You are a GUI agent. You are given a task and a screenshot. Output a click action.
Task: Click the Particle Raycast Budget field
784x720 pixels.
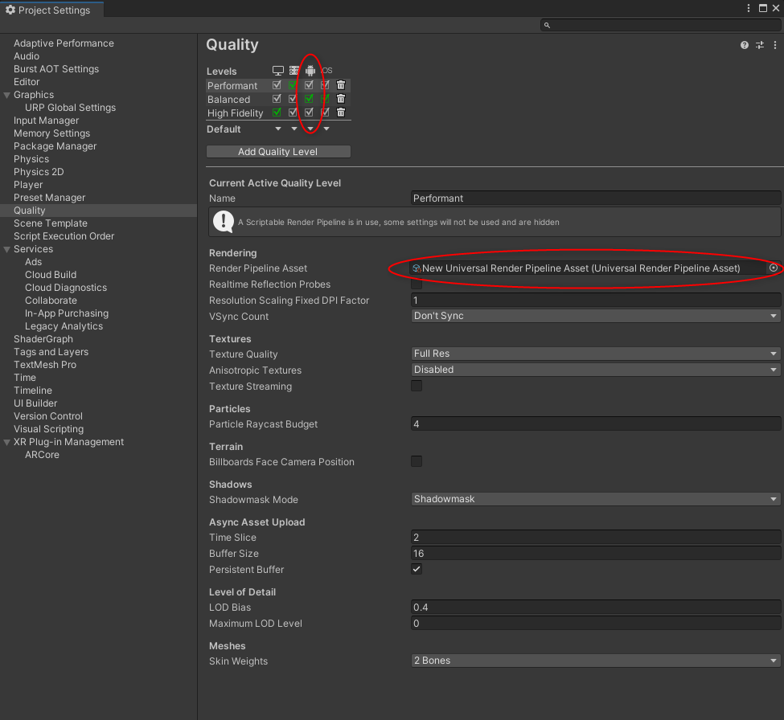[596, 423]
